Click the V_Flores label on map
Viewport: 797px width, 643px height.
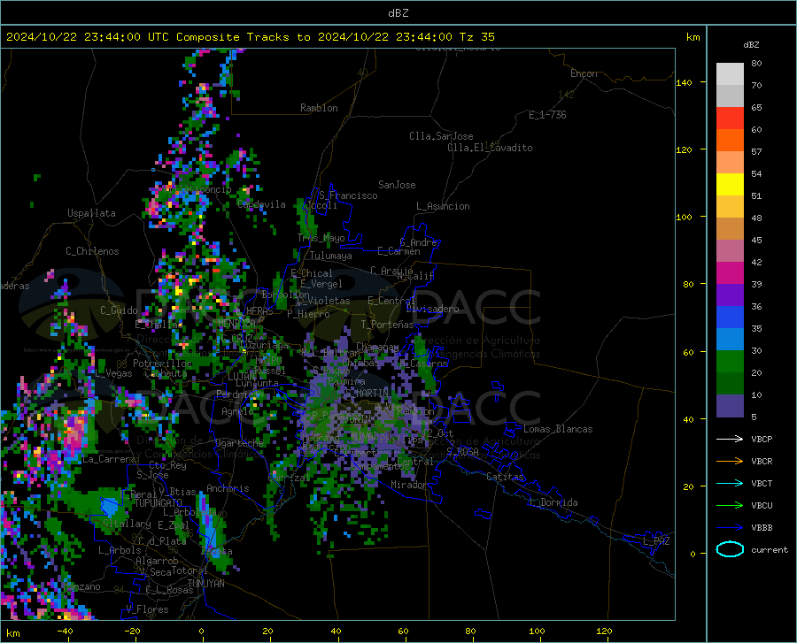(x=147, y=609)
